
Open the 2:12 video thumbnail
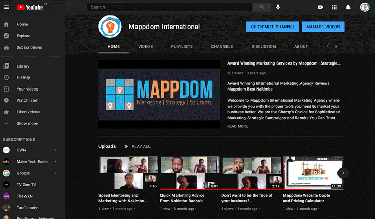point(252,173)
